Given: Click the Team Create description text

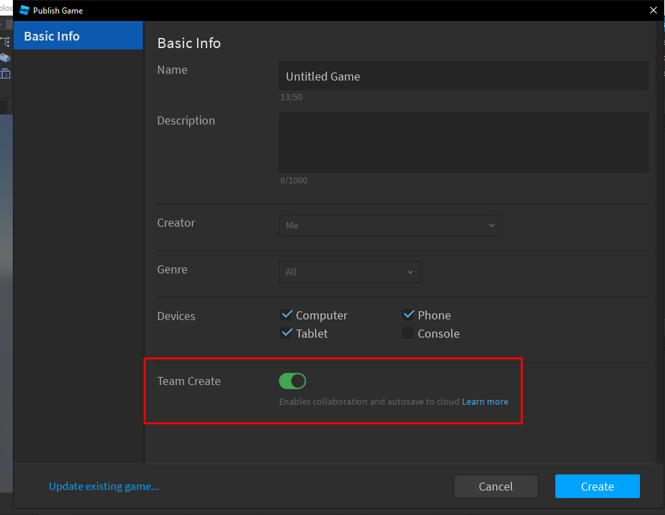Looking at the screenshot, I should (369, 401).
